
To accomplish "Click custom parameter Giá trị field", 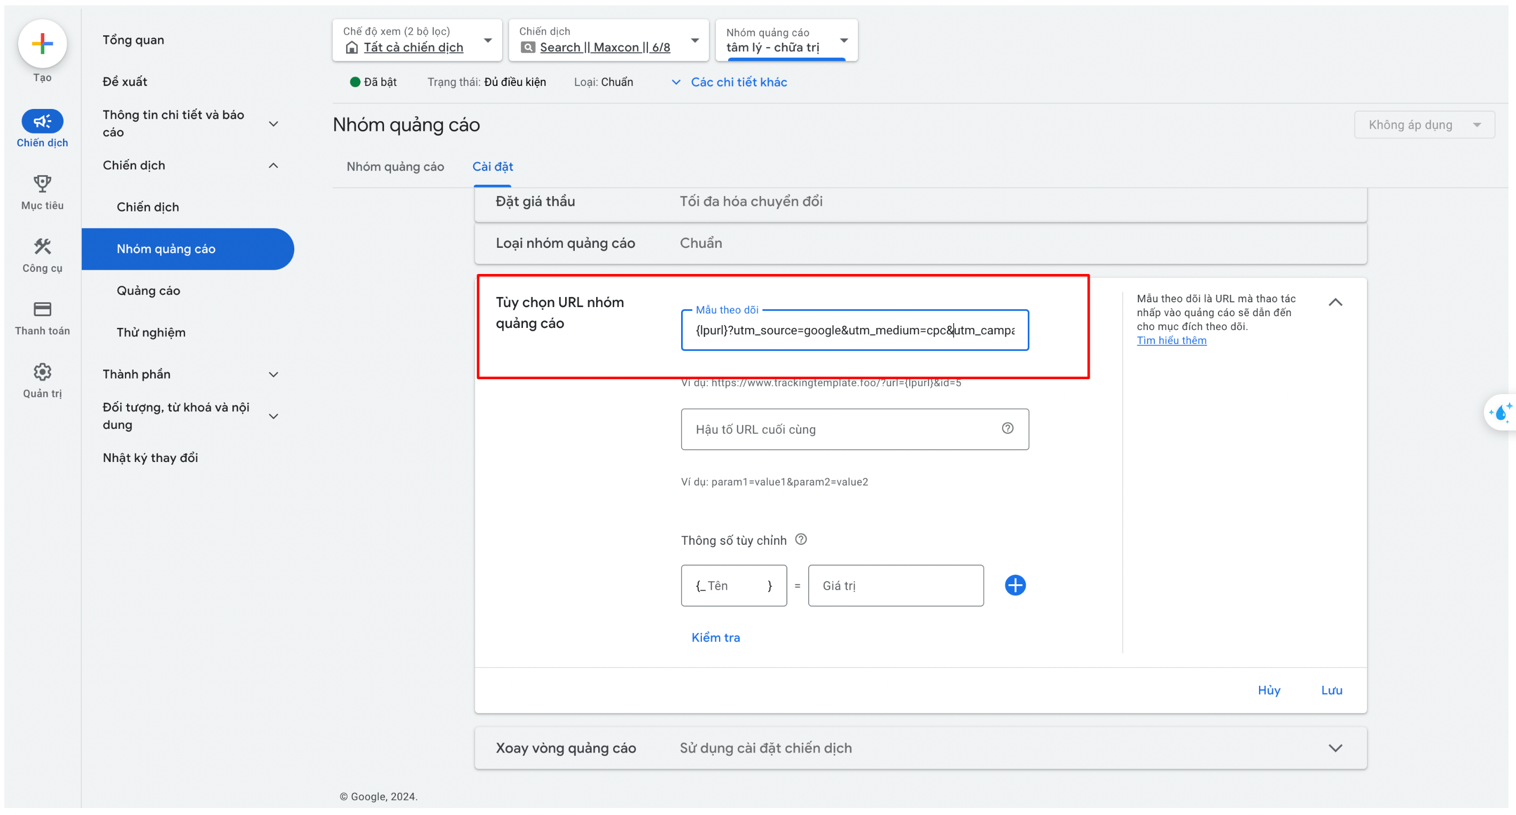I will 896,585.
